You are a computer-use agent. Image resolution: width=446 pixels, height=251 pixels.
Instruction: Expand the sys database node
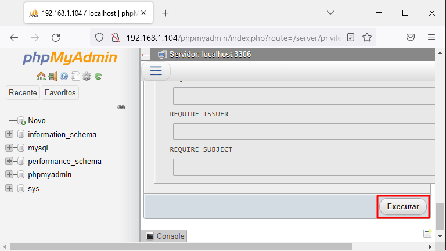click(x=9, y=188)
